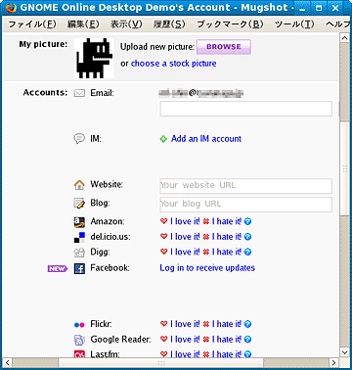Click the Flickr help question icon
Image resolution: width=352 pixels, height=370 pixels.
(247, 324)
